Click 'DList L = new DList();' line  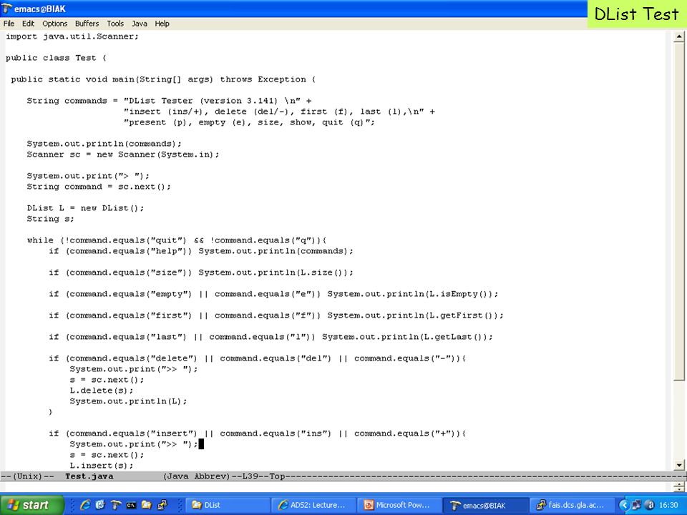point(85,208)
